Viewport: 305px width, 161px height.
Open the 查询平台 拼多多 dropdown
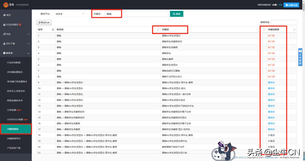tap(70, 14)
